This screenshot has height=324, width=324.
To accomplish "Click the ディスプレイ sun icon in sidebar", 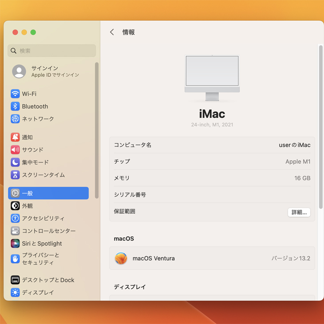I will 15,292.
